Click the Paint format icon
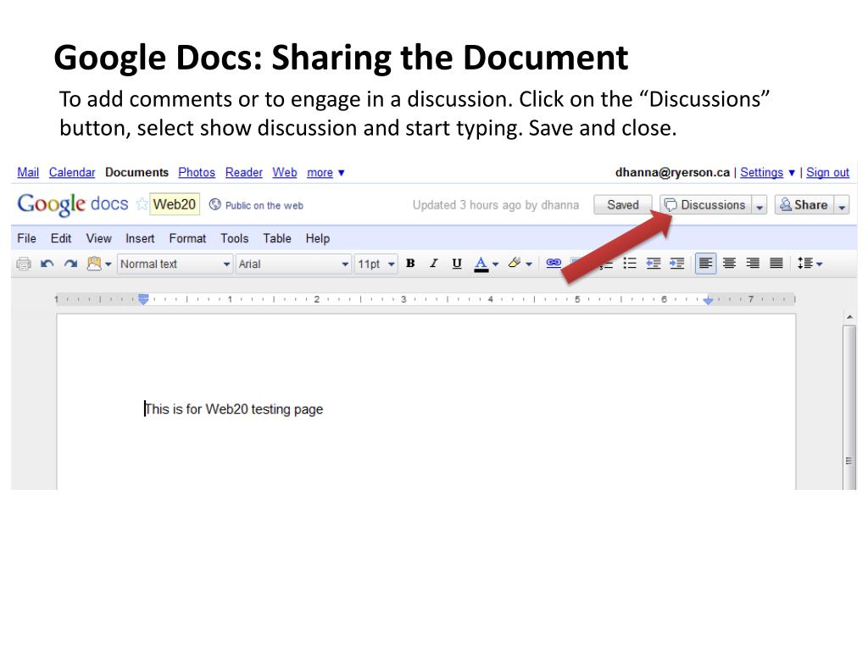The width and height of the screenshot is (868, 651). 94,264
